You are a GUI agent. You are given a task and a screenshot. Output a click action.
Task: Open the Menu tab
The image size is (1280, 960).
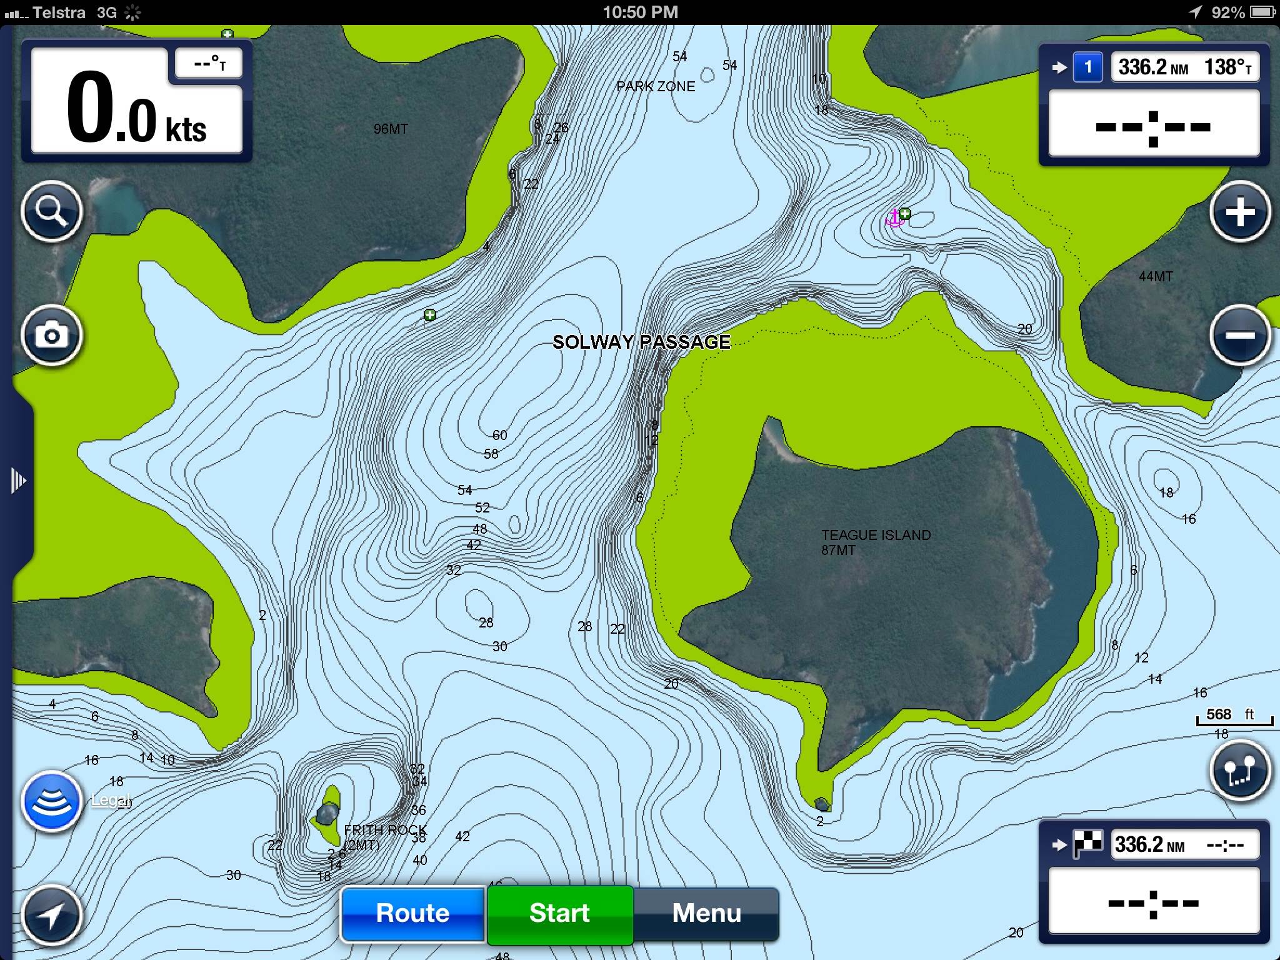click(706, 913)
